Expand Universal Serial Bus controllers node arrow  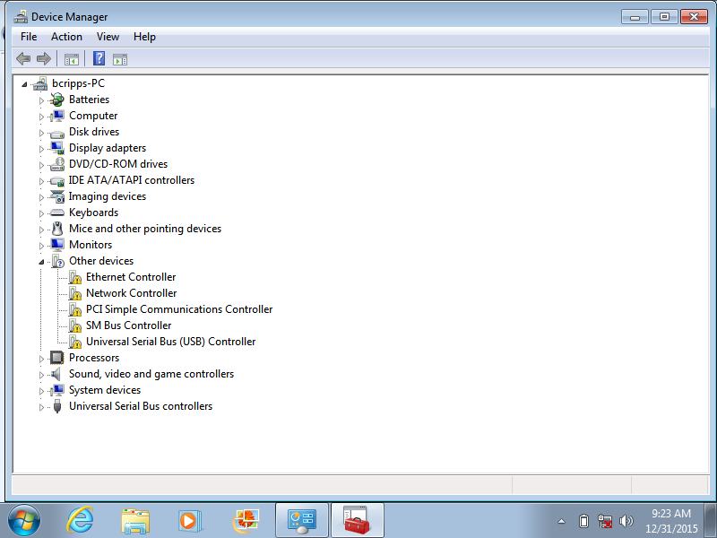click(x=41, y=407)
